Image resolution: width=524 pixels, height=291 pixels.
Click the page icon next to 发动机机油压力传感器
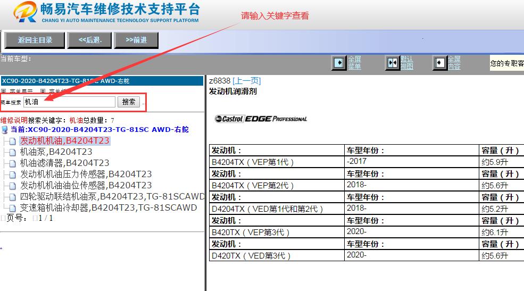pyautogui.click(x=12, y=174)
